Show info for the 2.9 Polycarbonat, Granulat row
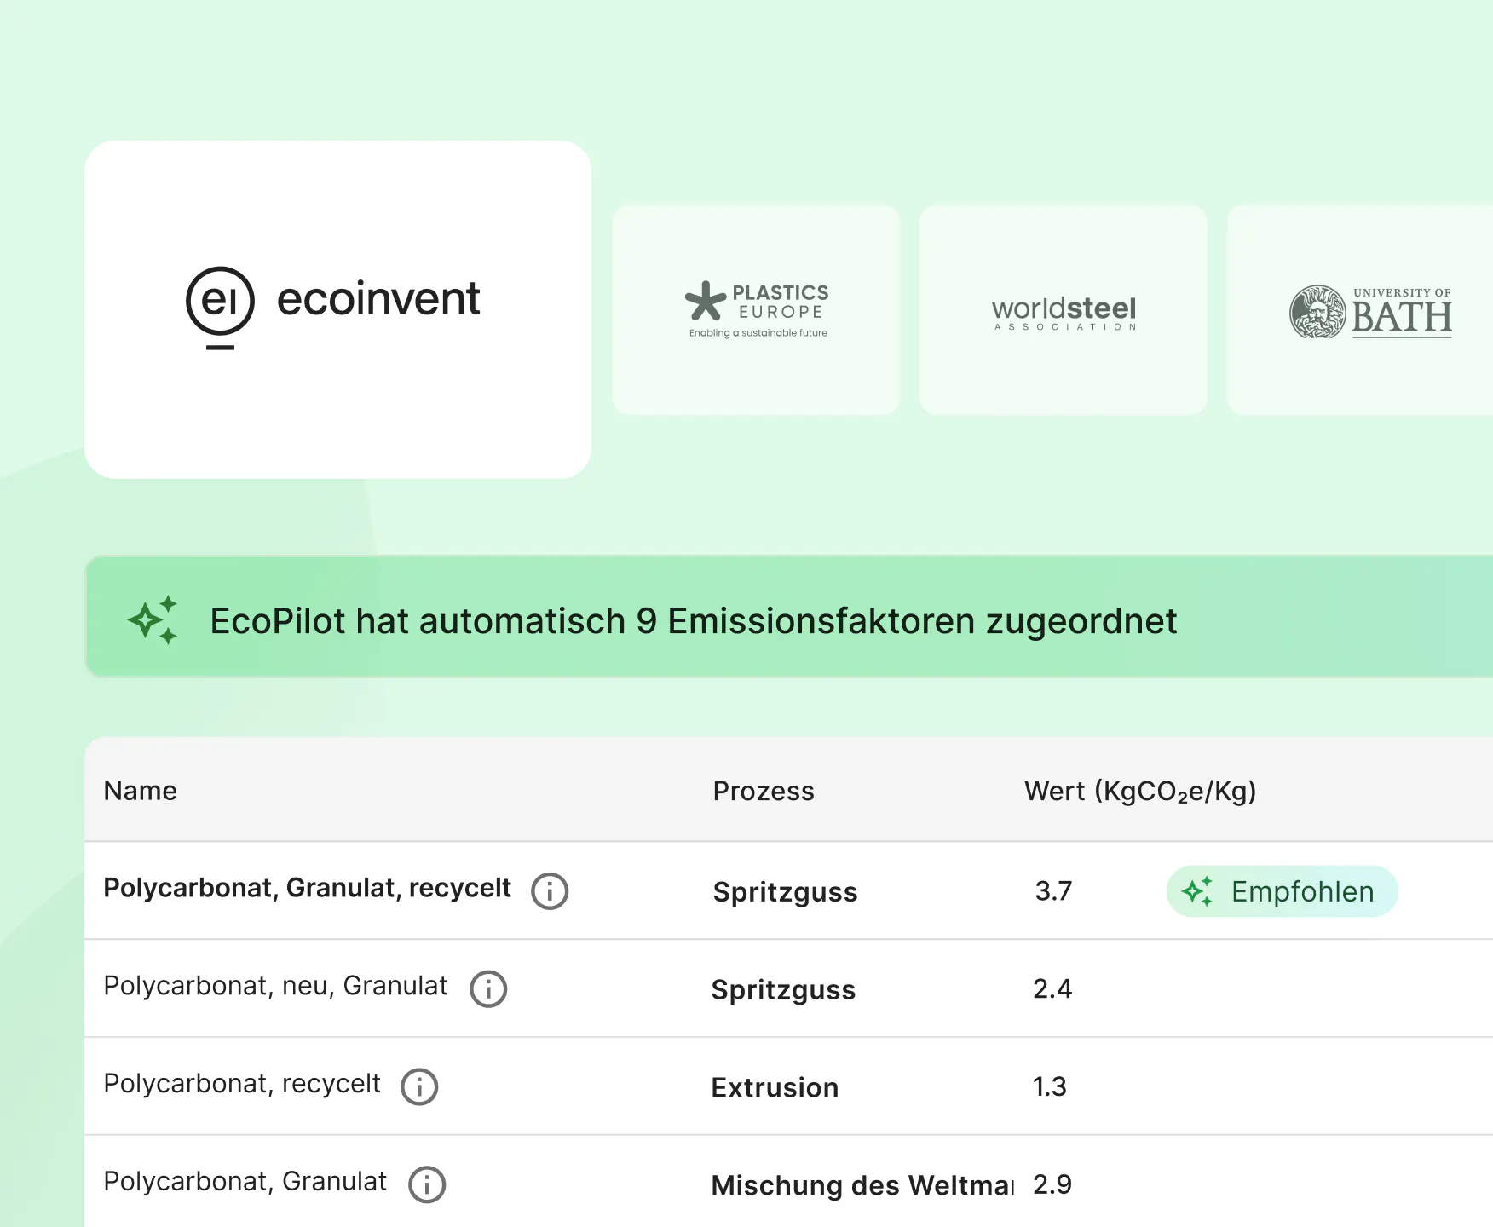Screen dimensions: 1493x1227 coord(427,1184)
